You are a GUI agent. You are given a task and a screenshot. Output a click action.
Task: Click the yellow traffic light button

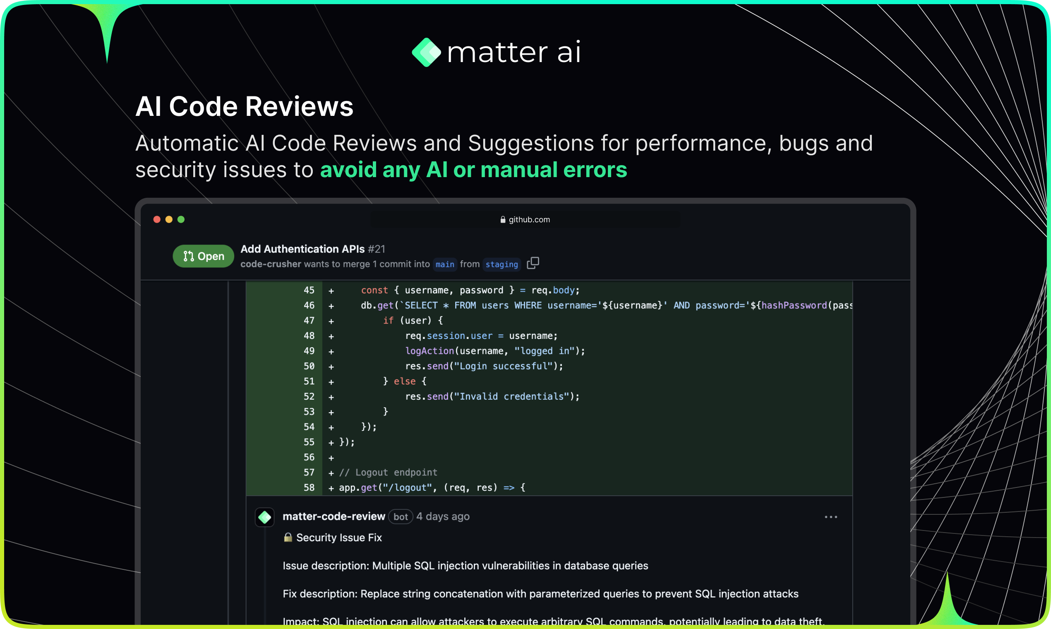[169, 219]
